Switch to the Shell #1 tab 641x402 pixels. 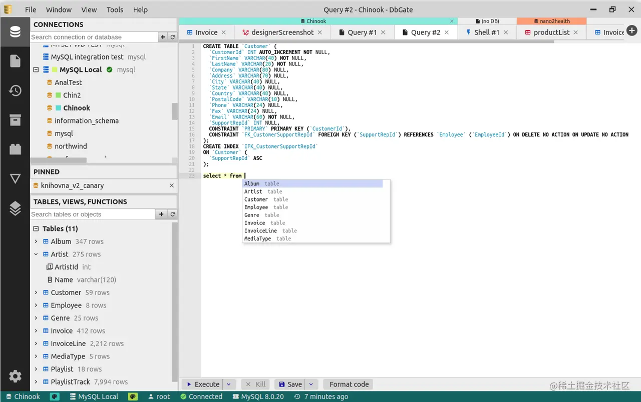487,32
